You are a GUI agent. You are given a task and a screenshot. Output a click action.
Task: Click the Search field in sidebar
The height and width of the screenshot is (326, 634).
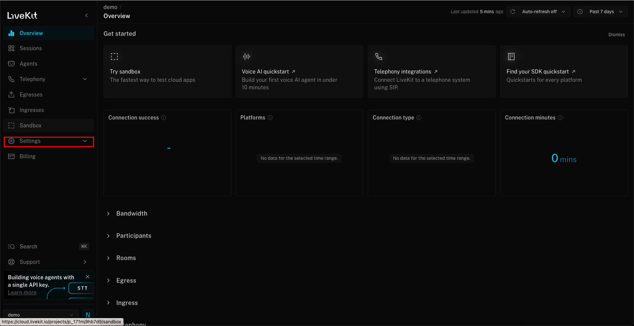pos(29,246)
